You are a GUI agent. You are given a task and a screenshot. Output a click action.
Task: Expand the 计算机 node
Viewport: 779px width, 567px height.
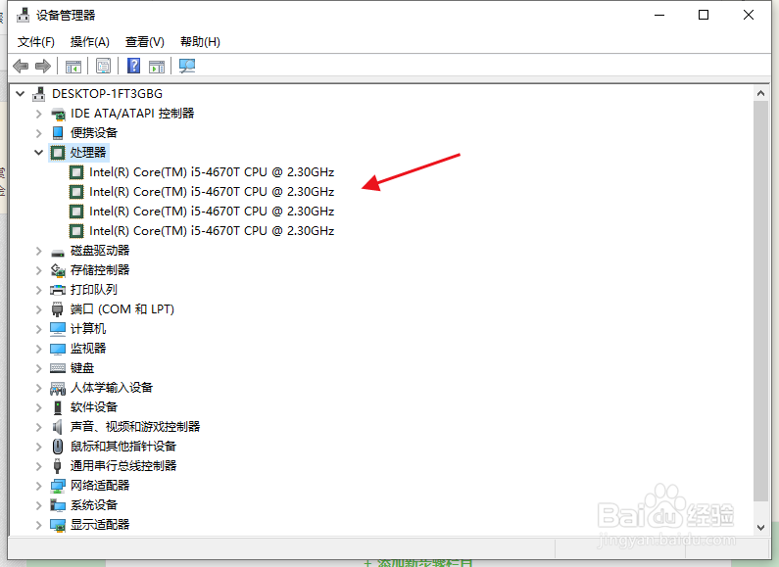(x=38, y=329)
